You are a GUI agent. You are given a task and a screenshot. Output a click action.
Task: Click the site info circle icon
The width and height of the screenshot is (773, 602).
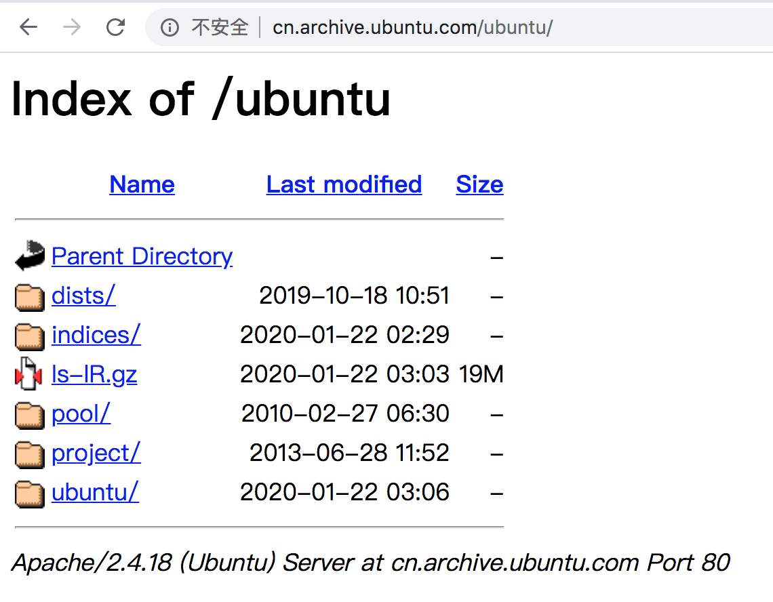[169, 27]
